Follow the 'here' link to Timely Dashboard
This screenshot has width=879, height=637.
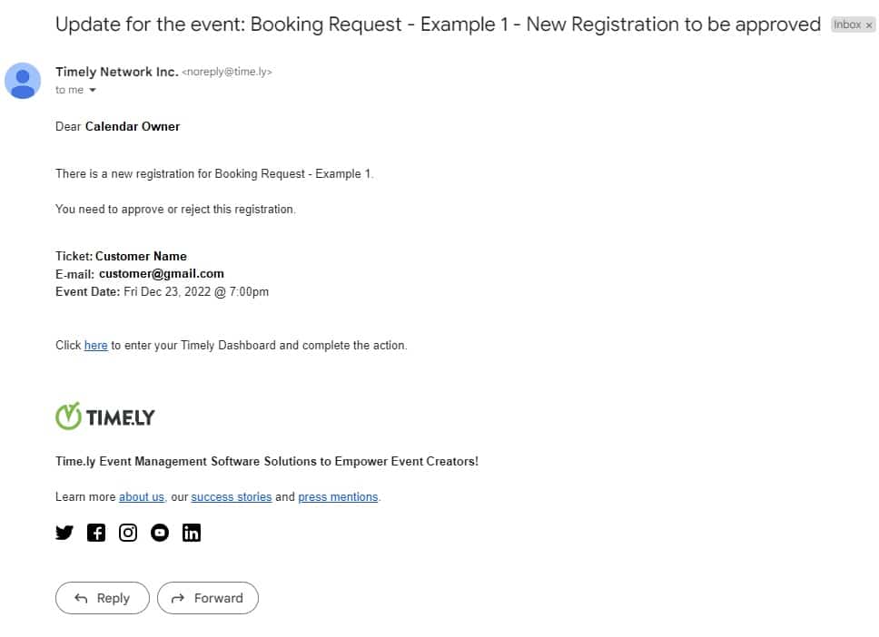pyautogui.click(x=95, y=346)
